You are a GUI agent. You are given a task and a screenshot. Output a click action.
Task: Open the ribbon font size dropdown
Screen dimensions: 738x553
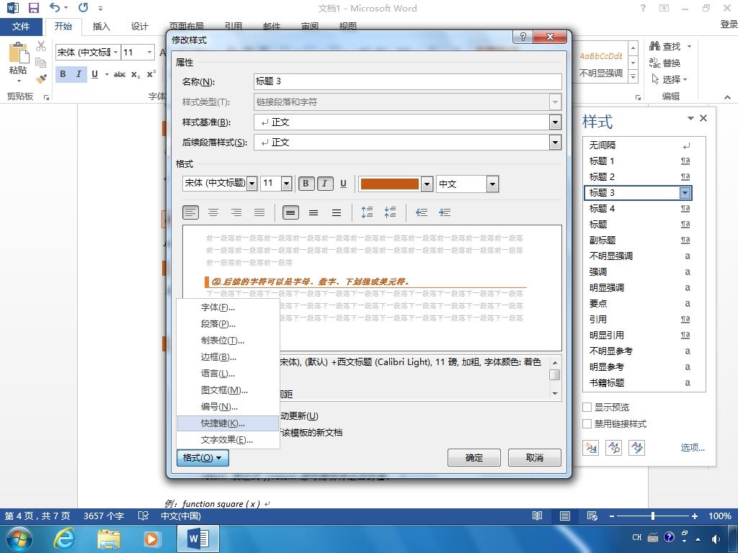(149, 52)
